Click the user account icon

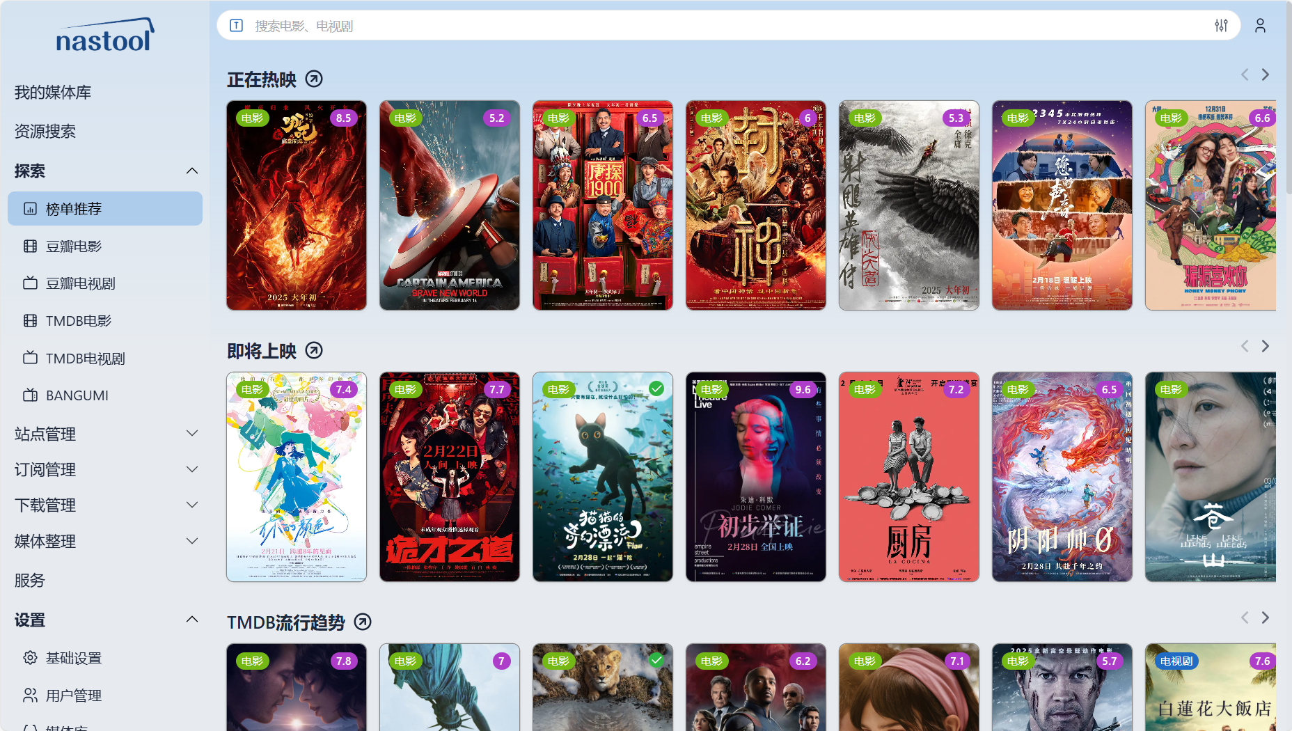1260,26
